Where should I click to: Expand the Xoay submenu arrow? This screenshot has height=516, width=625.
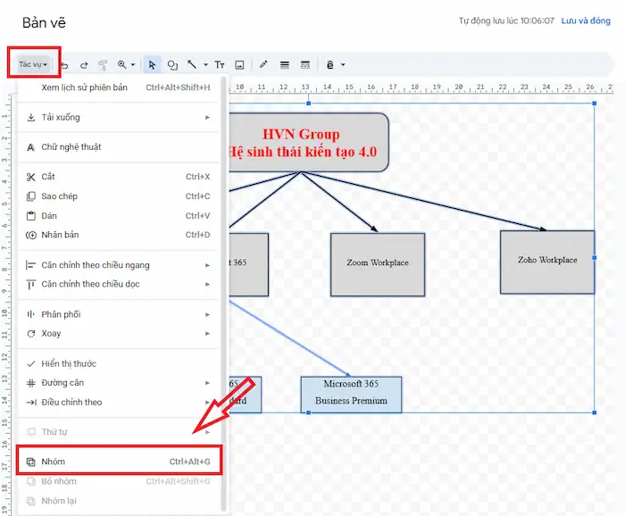coord(207,334)
